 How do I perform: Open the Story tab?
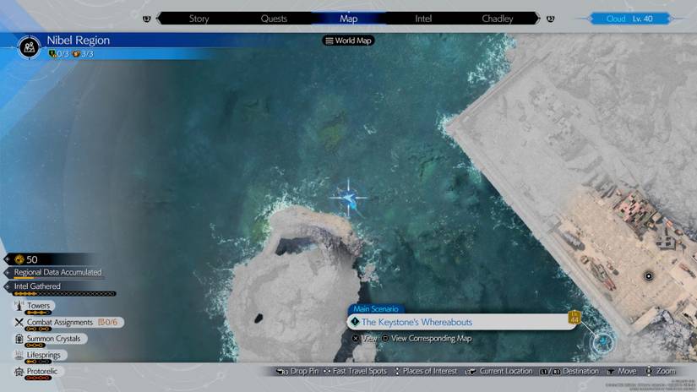(199, 19)
